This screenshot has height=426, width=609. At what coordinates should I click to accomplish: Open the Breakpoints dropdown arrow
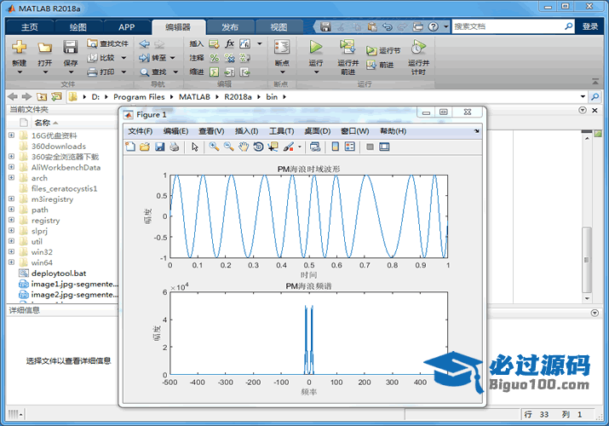pyautogui.click(x=283, y=72)
